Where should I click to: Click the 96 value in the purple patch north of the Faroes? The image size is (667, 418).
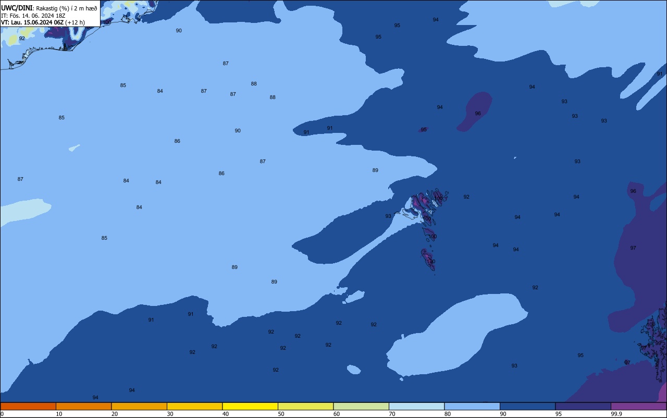pos(478,114)
